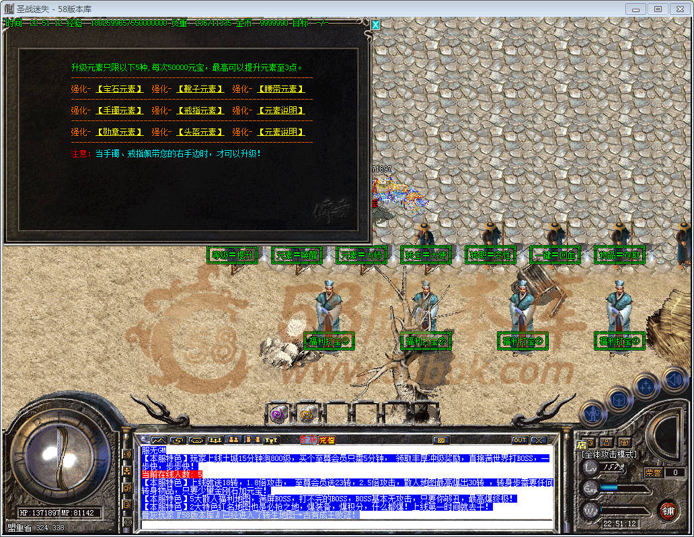This screenshot has height=537, width=694.
Task: Select 强化【勋章元素】 option
Action: 120,132
